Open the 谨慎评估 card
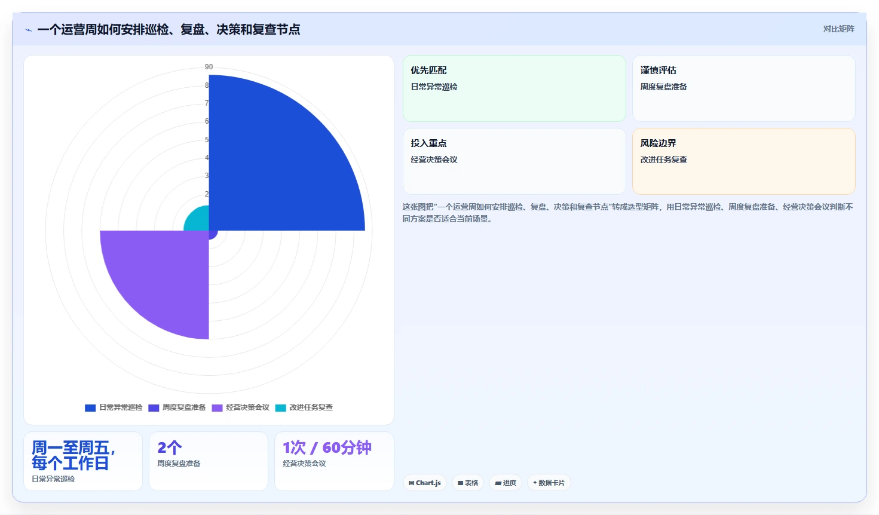Screen dimensions: 879x515 coord(744,88)
